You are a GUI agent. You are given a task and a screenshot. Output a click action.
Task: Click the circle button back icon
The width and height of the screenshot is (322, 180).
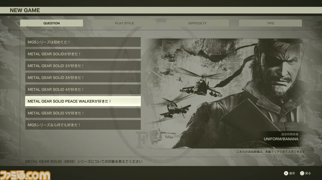click(x=302, y=173)
